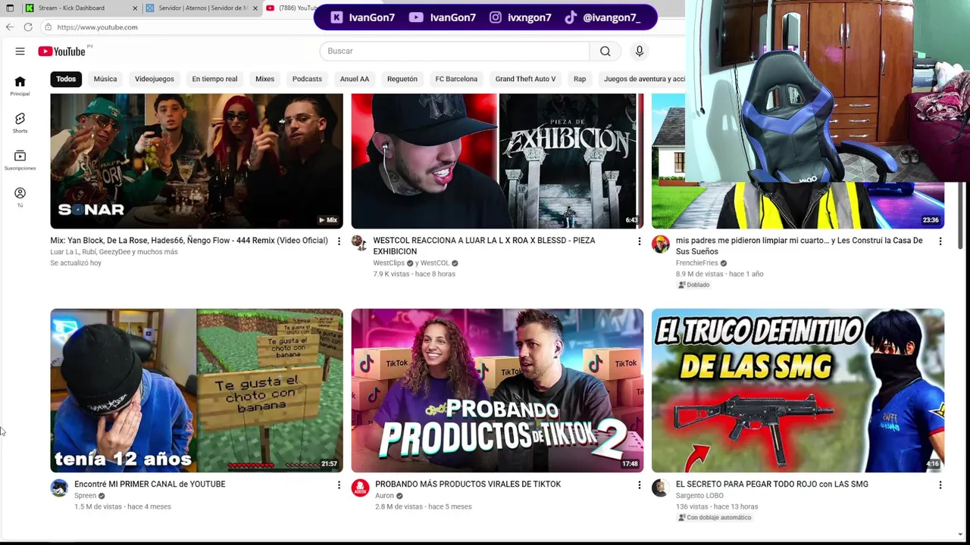
Task: Select the En tiempo real chip
Action: [214, 79]
